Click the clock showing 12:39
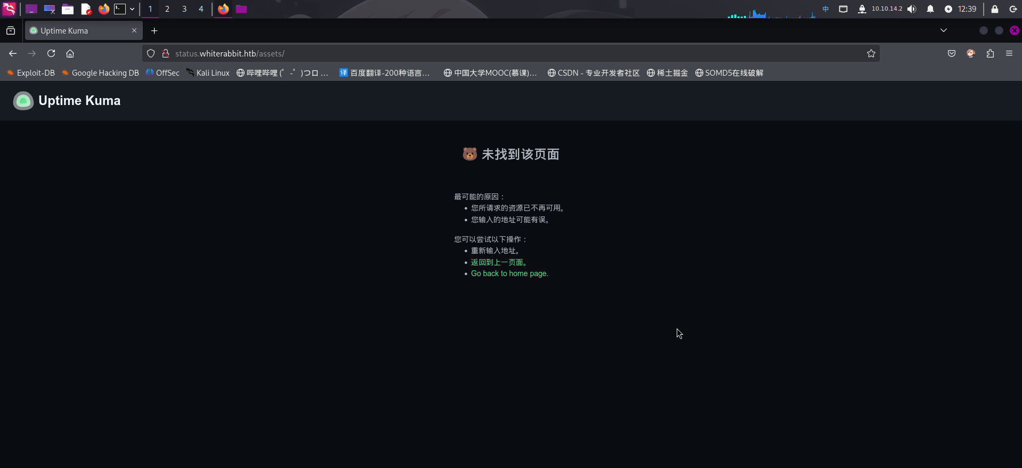The image size is (1022, 468). pyautogui.click(x=967, y=9)
